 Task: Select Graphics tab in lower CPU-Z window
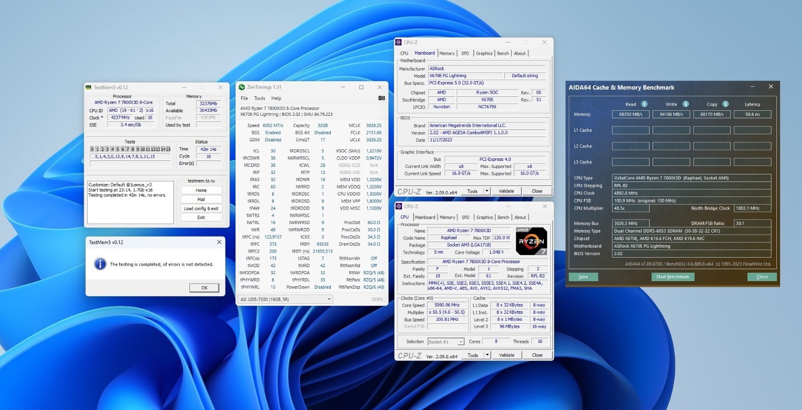485,218
